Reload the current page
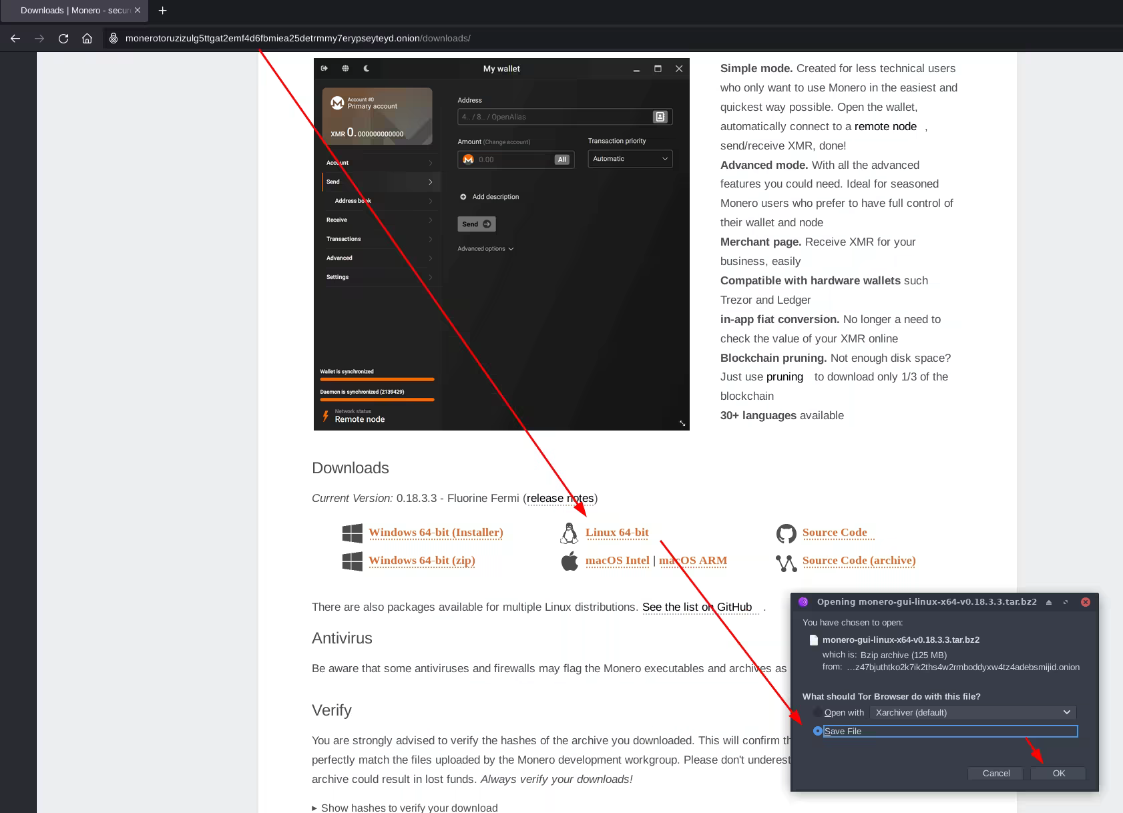The image size is (1123, 813). tap(63, 39)
